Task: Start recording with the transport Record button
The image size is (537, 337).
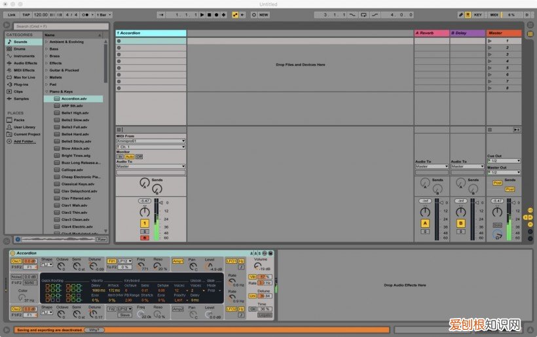Action: pyautogui.click(x=216, y=14)
